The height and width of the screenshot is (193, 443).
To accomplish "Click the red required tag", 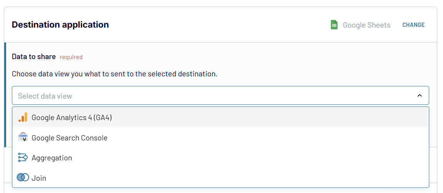I will click(71, 57).
